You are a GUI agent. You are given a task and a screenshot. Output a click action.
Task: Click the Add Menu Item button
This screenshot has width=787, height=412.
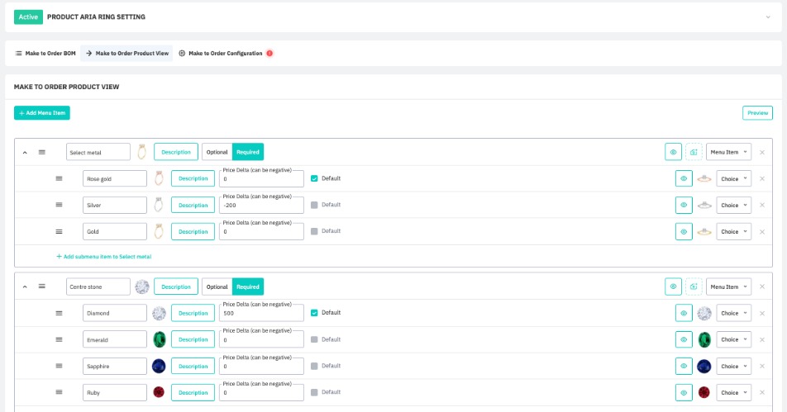click(x=42, y=113)
